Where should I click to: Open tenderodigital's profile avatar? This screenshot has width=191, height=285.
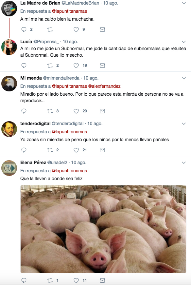click(x=9, y=129)
